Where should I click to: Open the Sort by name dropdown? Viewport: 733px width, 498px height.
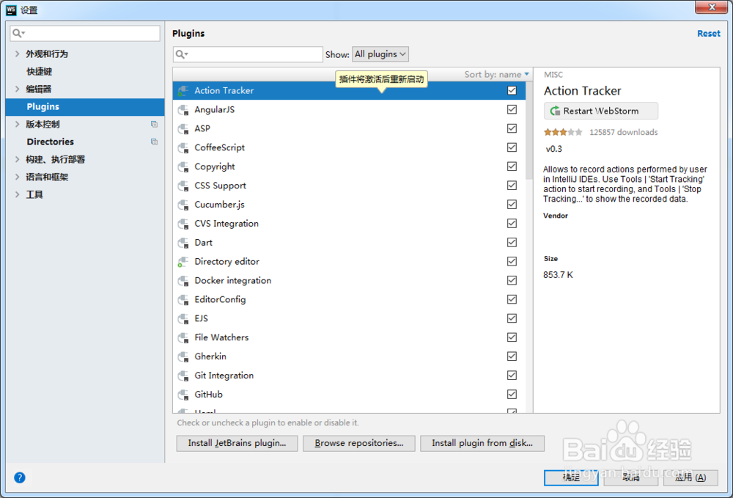[x=496, y=74]
